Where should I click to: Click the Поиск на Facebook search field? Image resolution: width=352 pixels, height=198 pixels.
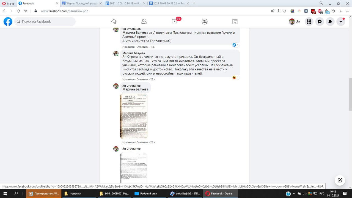[x=45, y=21]
